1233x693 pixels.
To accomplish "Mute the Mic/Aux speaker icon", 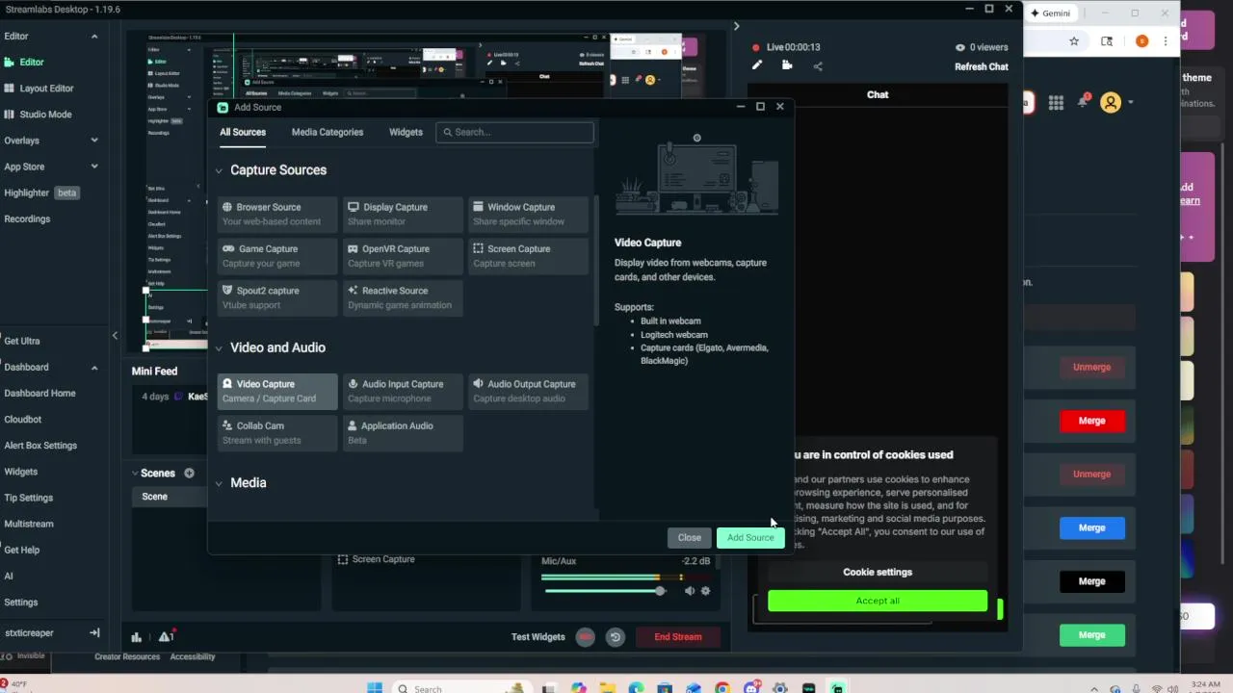I will (689, 591).
